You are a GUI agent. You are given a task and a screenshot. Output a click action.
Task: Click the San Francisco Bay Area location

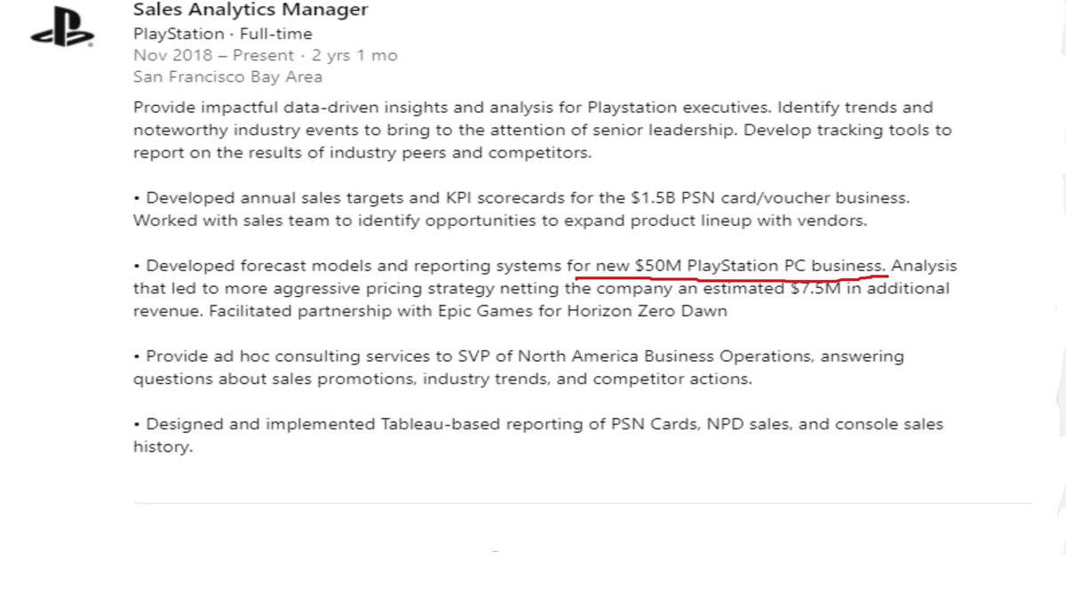(x=227, y=76)
